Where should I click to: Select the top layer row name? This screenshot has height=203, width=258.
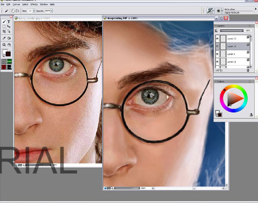232,39
